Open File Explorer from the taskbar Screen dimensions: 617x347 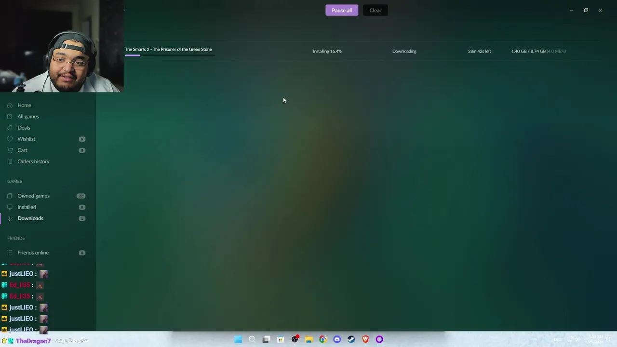coord(308,339)
